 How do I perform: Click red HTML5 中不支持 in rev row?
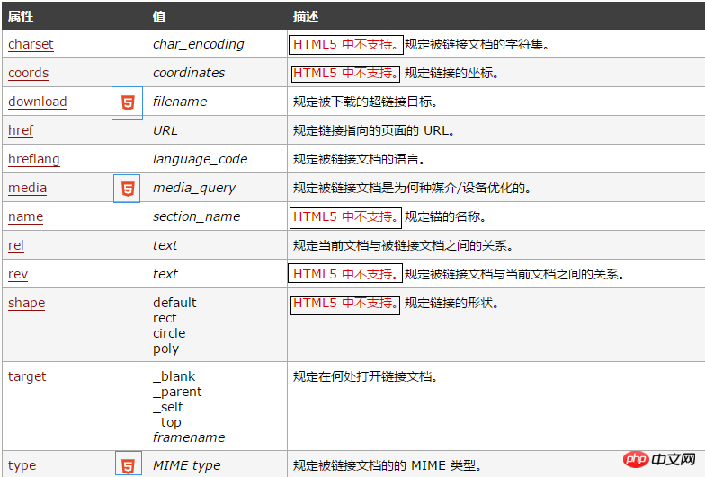(x=345, y=275)
